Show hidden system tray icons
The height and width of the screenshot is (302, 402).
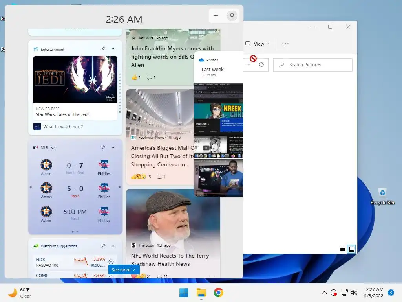(324, 293)
